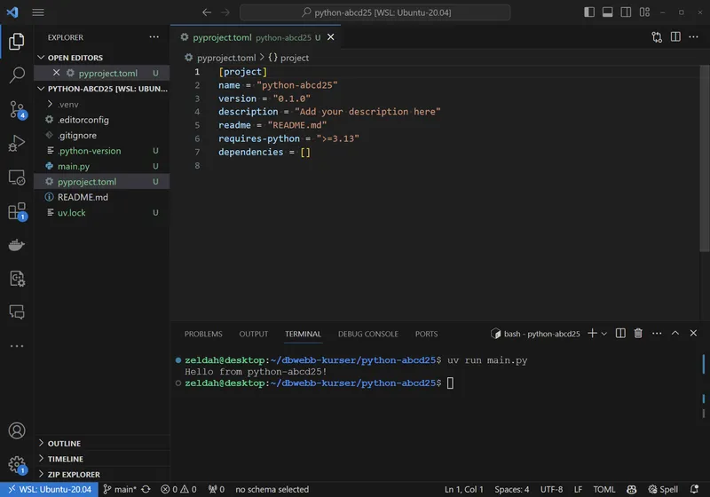
Task: Open notifications bell in status bar
Action: tap(694, 489)
